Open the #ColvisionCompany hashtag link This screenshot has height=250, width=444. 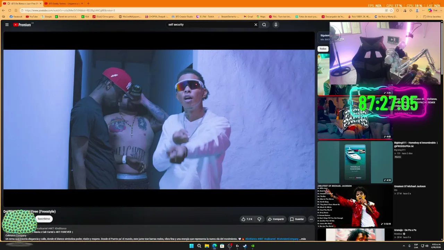coord(288,239)
